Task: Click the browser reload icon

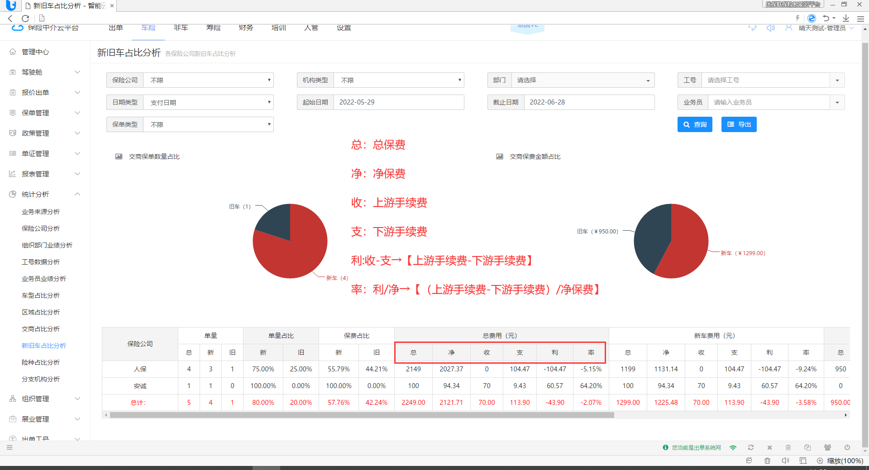Action: [x=25, y=18]
